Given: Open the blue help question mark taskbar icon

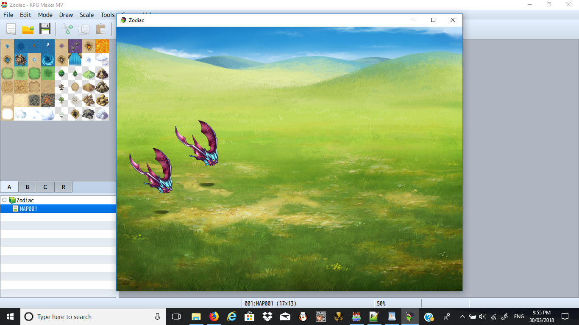Looking at the screenshot, I should point(429,317).
